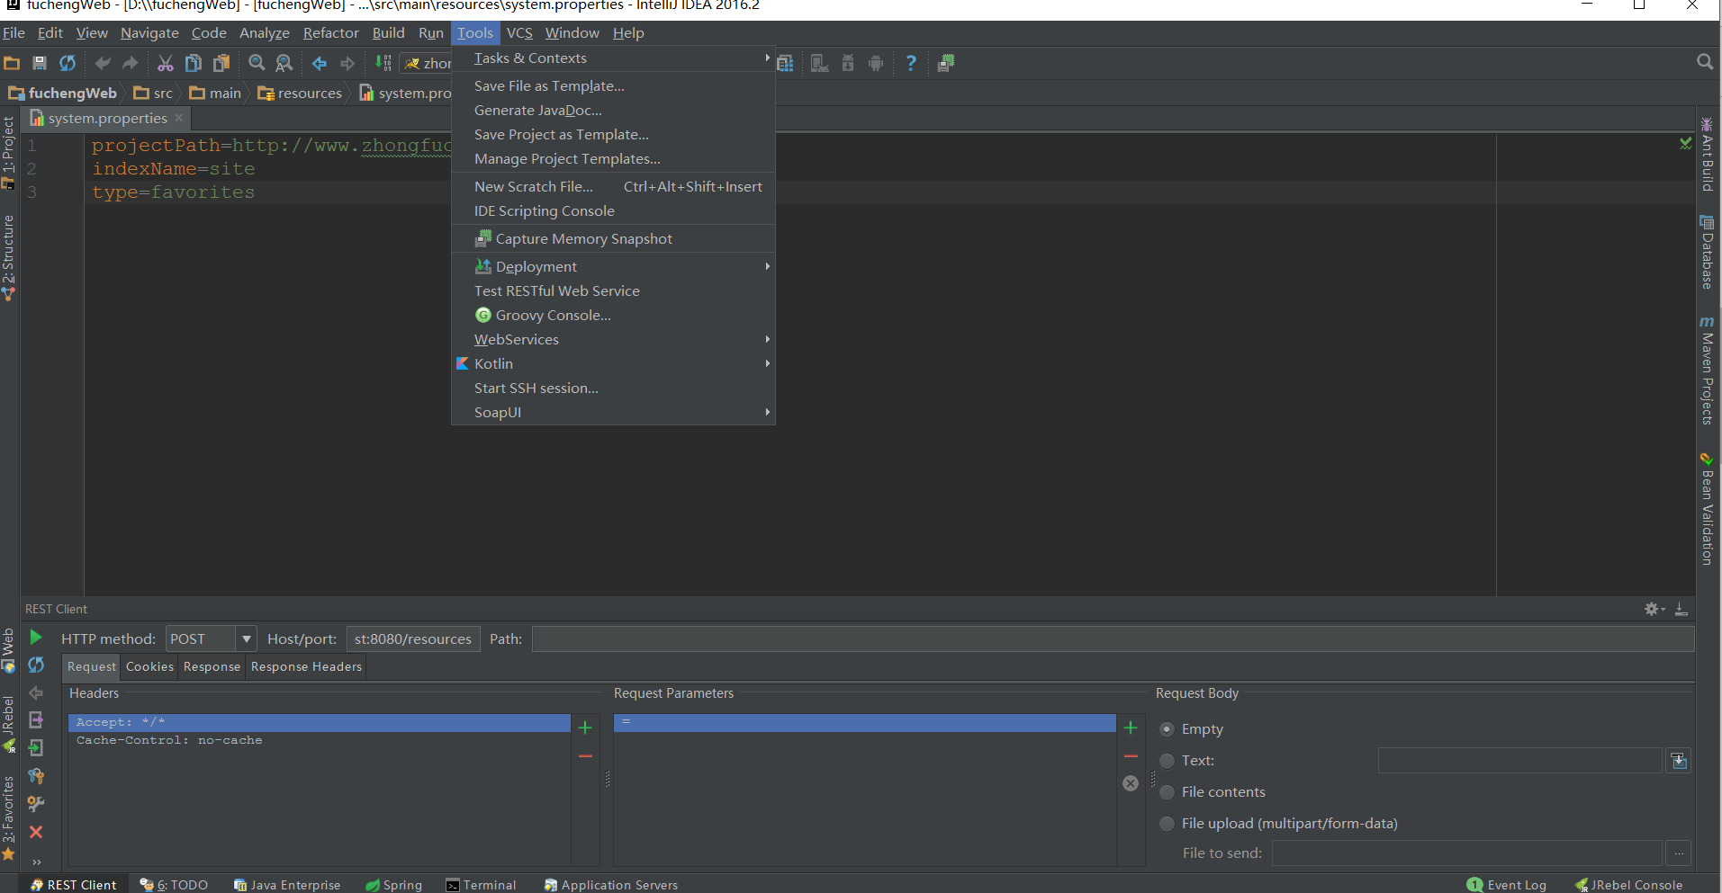
Task: Open the VCS menu
Action: (x=519, y=33)
